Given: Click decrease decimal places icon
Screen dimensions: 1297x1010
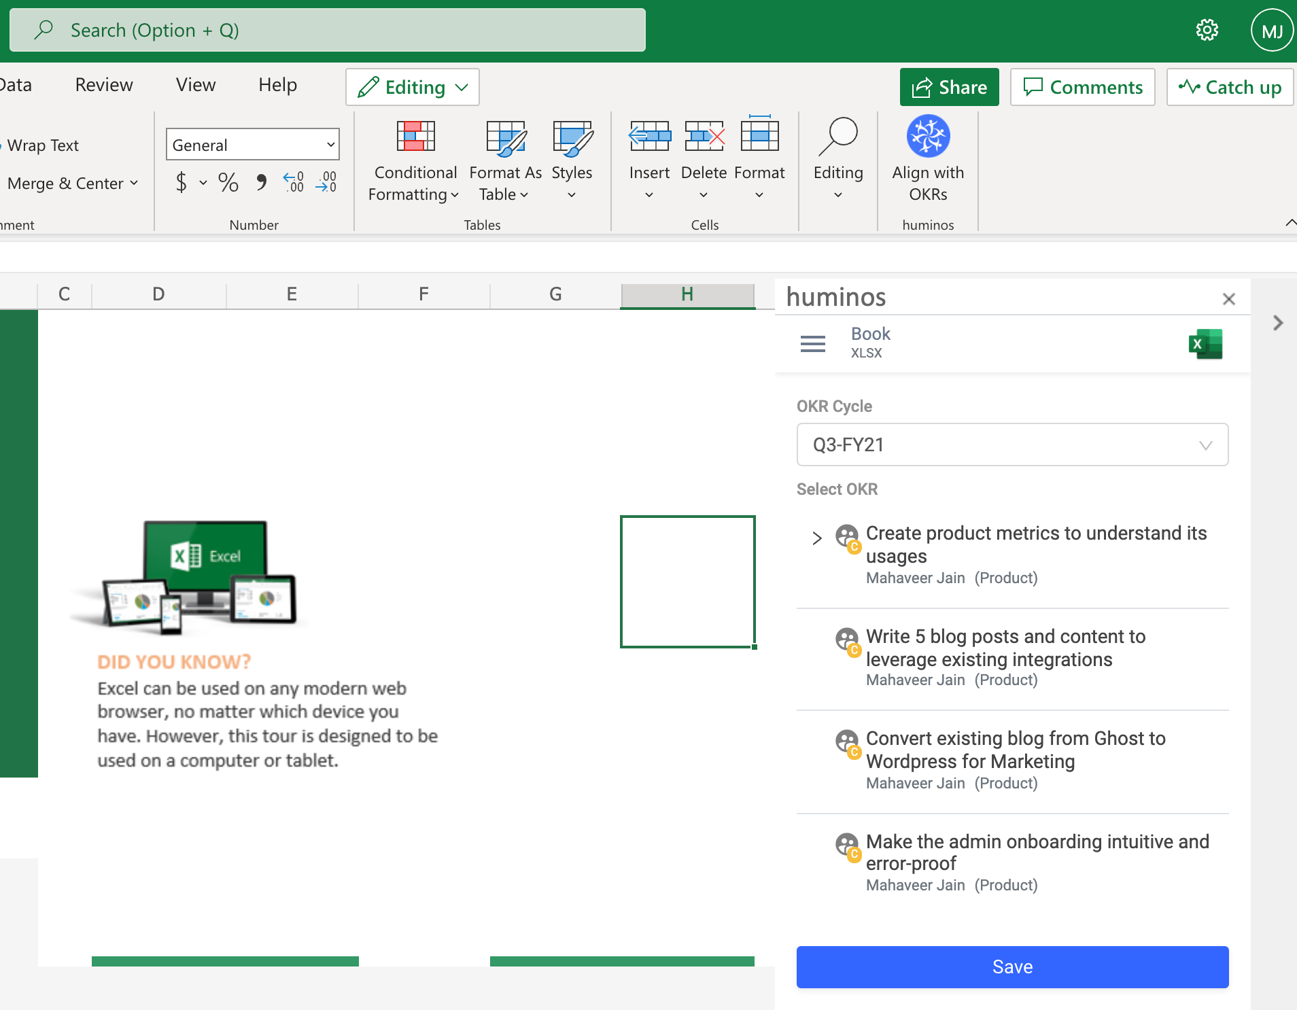Looking at the screenshot, I should click(326, 182).
